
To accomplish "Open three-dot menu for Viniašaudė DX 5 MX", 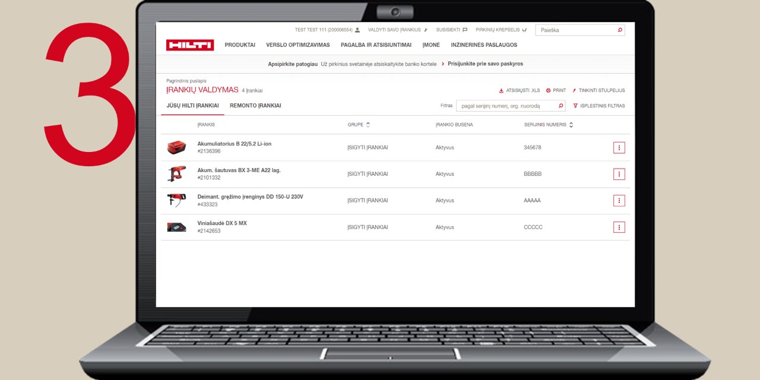I will [619, 227].
